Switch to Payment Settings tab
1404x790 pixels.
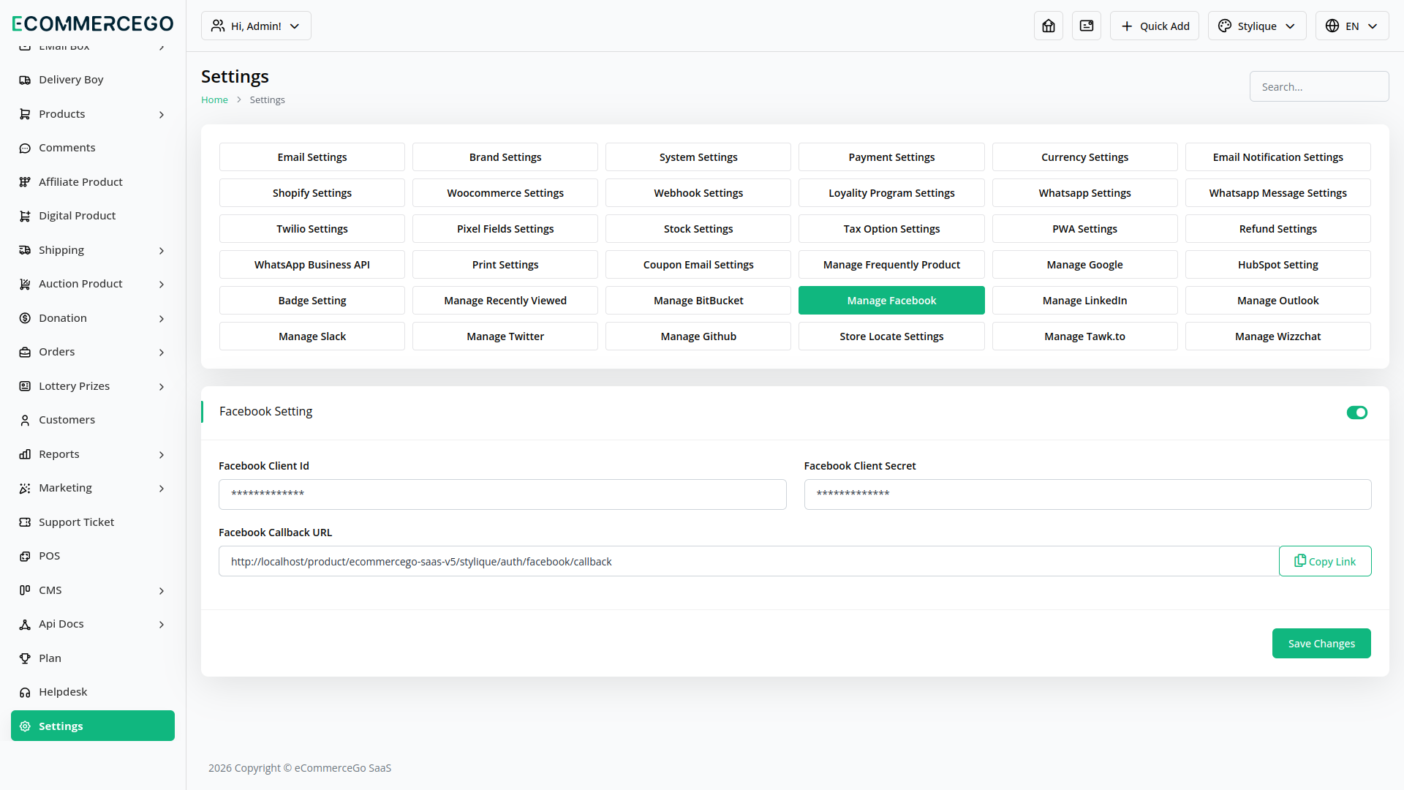click(891, 157)
